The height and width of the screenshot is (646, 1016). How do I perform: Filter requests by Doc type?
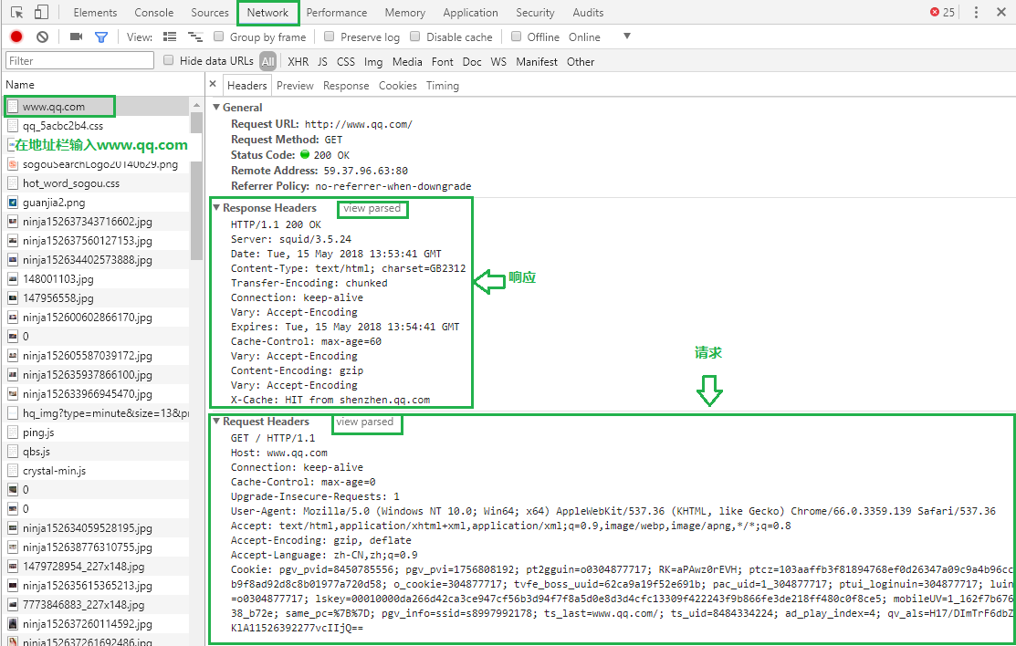point(472,61)
